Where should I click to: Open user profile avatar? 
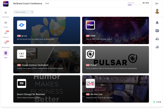[x=157, y=11]
